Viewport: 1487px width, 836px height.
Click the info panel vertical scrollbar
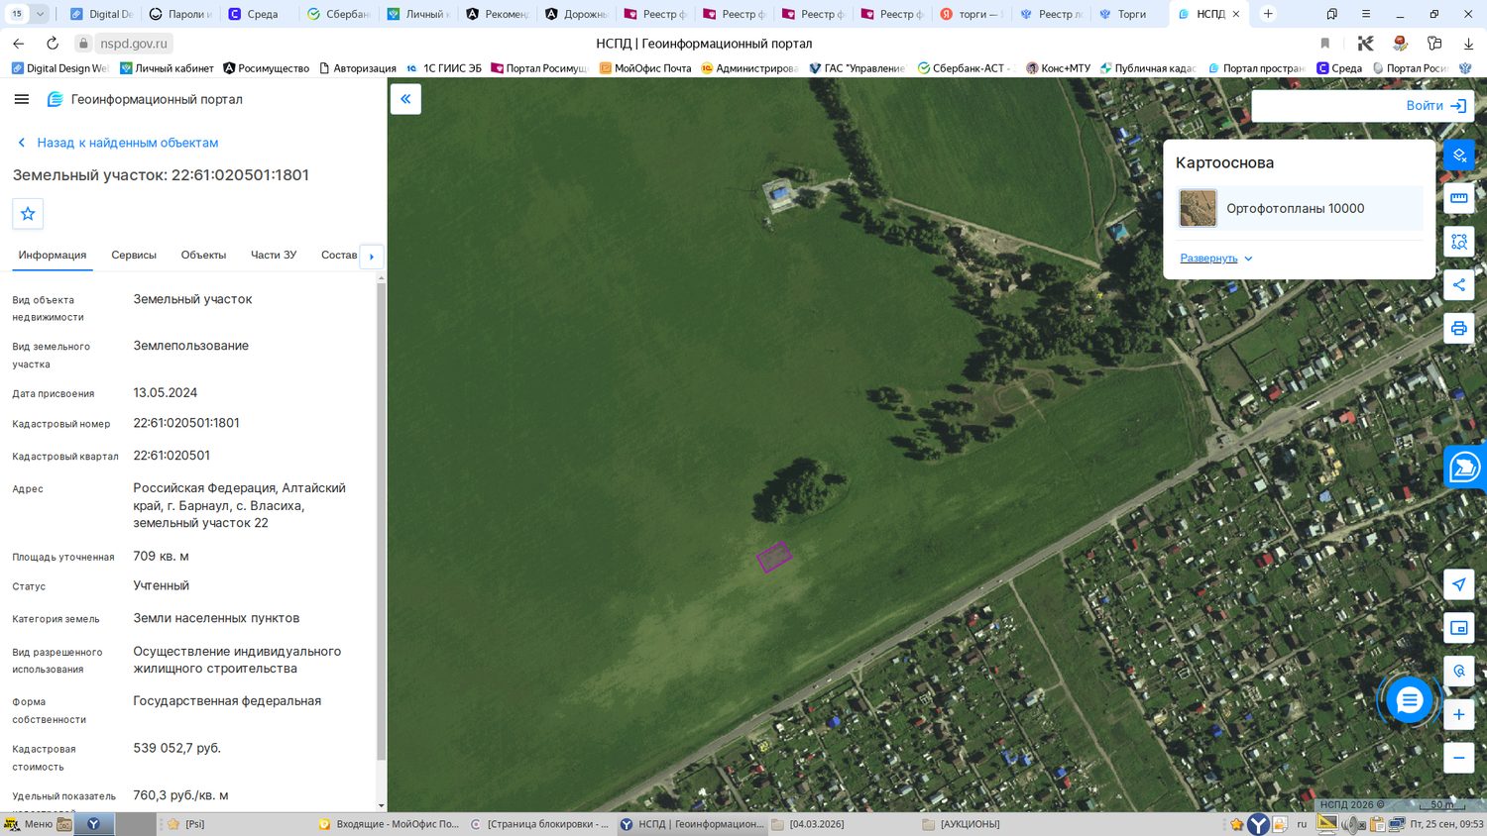coord(382,521)
